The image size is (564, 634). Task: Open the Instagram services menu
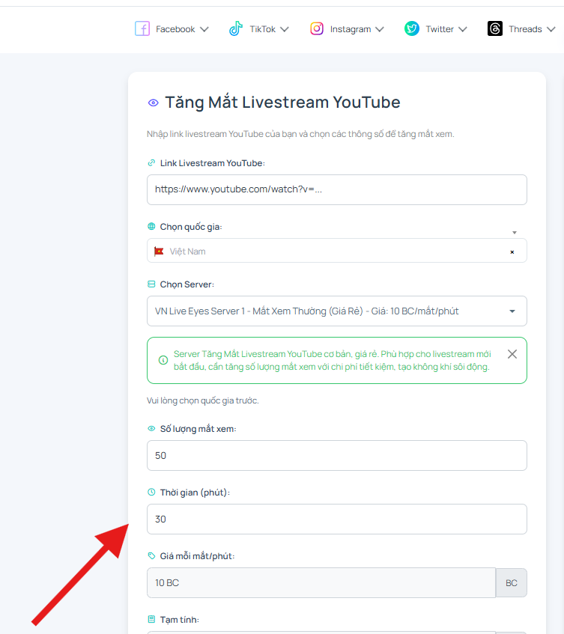[x=347, y=29]
